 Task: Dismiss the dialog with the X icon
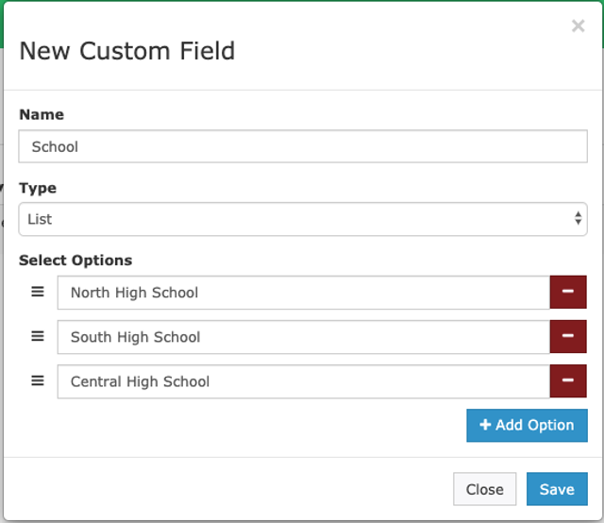coord(578,26)
